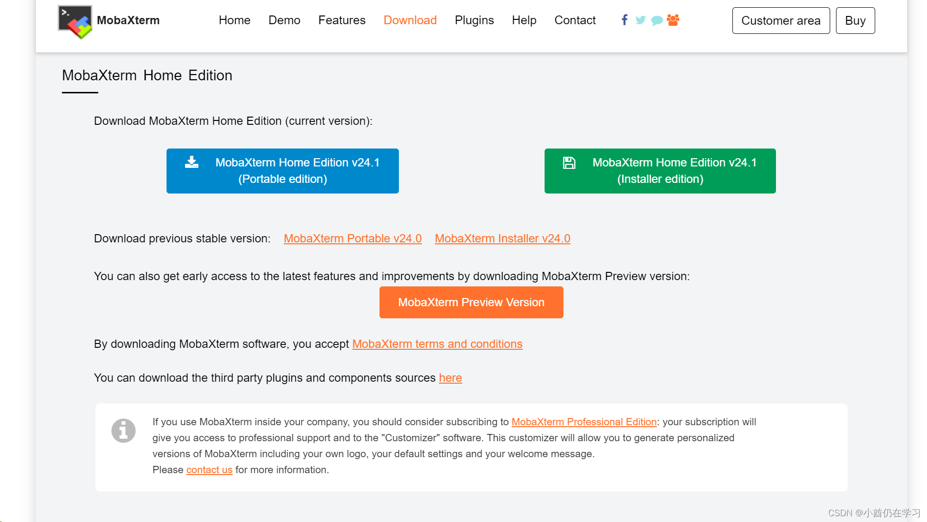Viewport: 927px width, 522px height.
Task: Click the download arrow on the Portable edition button
Action: click(x=192, y=163)
